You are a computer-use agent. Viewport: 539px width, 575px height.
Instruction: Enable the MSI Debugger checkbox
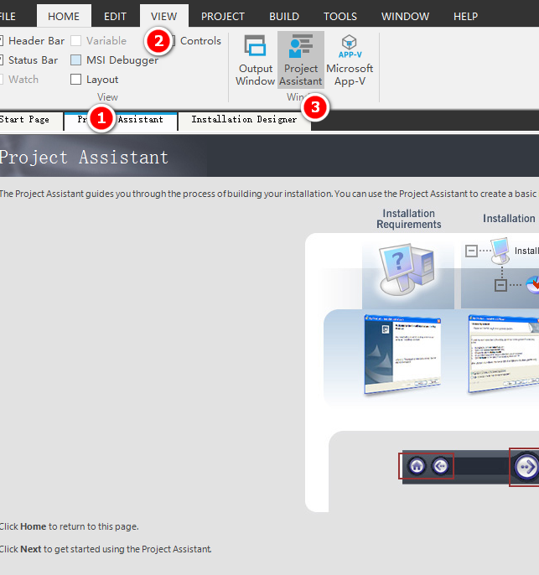(x=75, y=60)
